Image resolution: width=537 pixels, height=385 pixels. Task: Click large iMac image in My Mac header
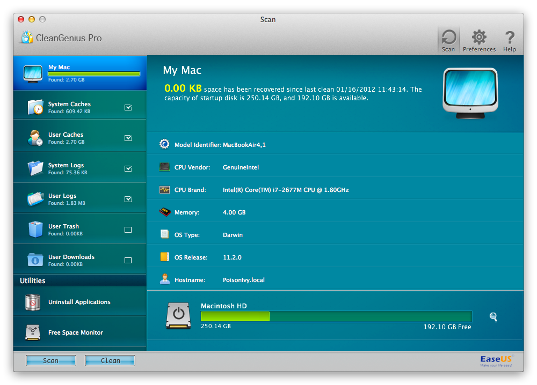pyautogui.click(x=470, y=93)
